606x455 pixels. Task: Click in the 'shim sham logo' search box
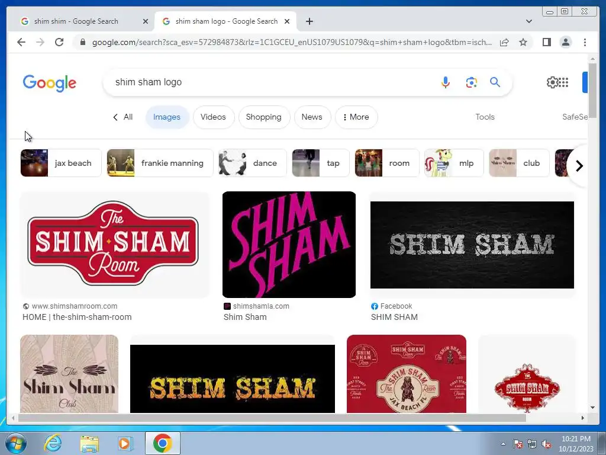coord(270,82)
